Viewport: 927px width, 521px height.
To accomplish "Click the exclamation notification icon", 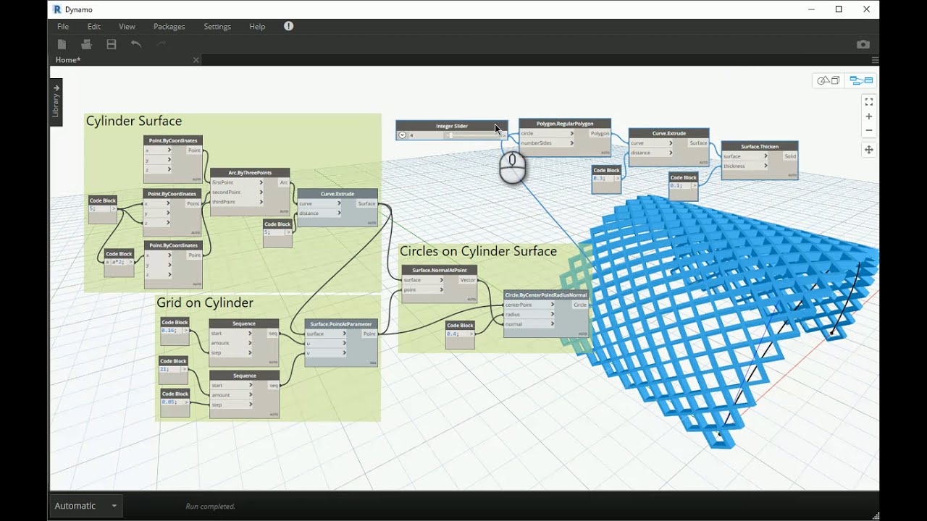I will [x=288, y=26].
